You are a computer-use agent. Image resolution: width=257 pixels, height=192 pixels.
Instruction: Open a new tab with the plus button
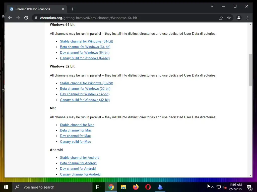[x=72, y=9]
